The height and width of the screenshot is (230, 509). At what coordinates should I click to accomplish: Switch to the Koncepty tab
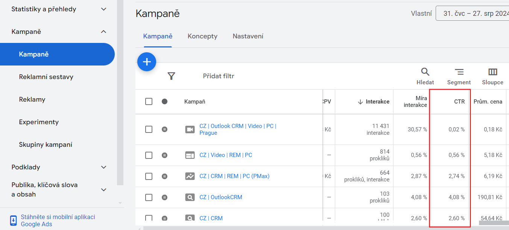click(202, 37)
